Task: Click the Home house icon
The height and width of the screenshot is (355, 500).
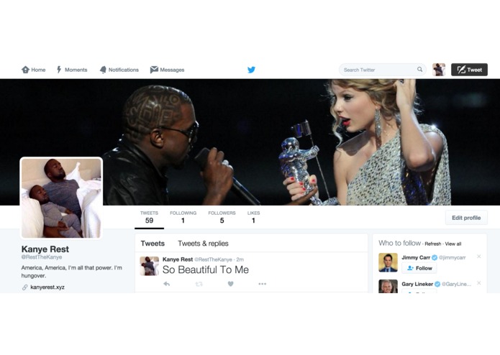Action: pos(25,70)
